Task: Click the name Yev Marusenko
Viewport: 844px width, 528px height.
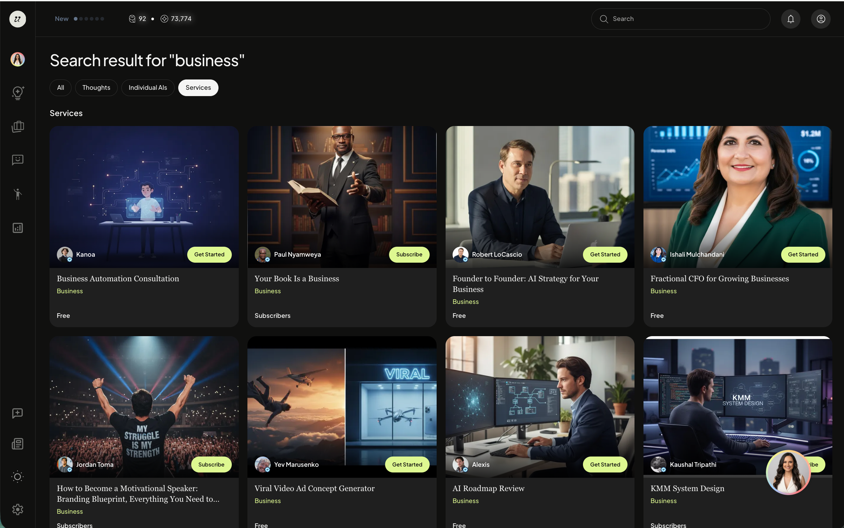Action: tap(297, 464)
